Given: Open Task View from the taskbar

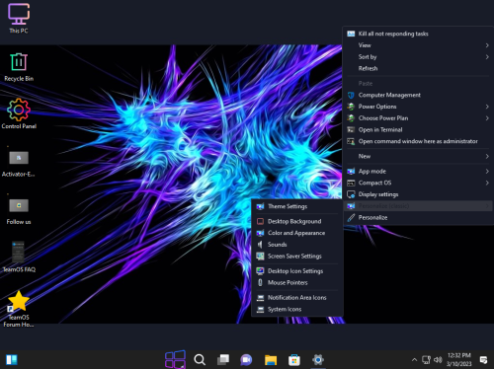Looking at the screenshot, I should pos(223,360).
